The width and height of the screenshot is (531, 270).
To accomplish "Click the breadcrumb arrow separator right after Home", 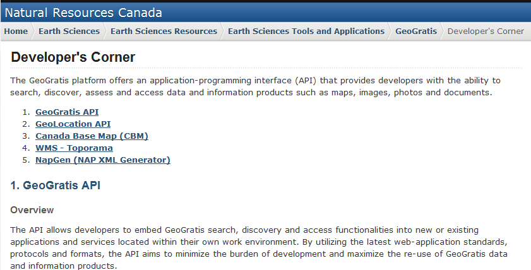I will pos(33,31).
